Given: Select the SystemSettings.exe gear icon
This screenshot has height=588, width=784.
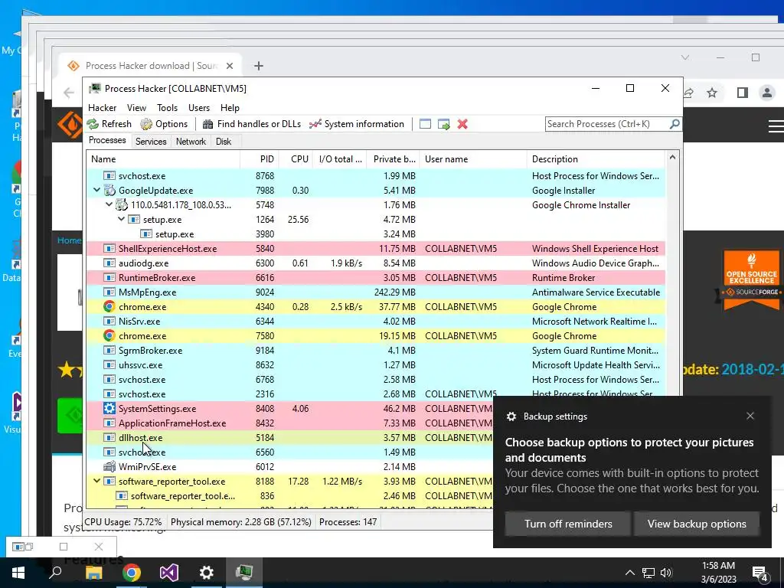Looking at the screenshot, I should coord(109,409).
